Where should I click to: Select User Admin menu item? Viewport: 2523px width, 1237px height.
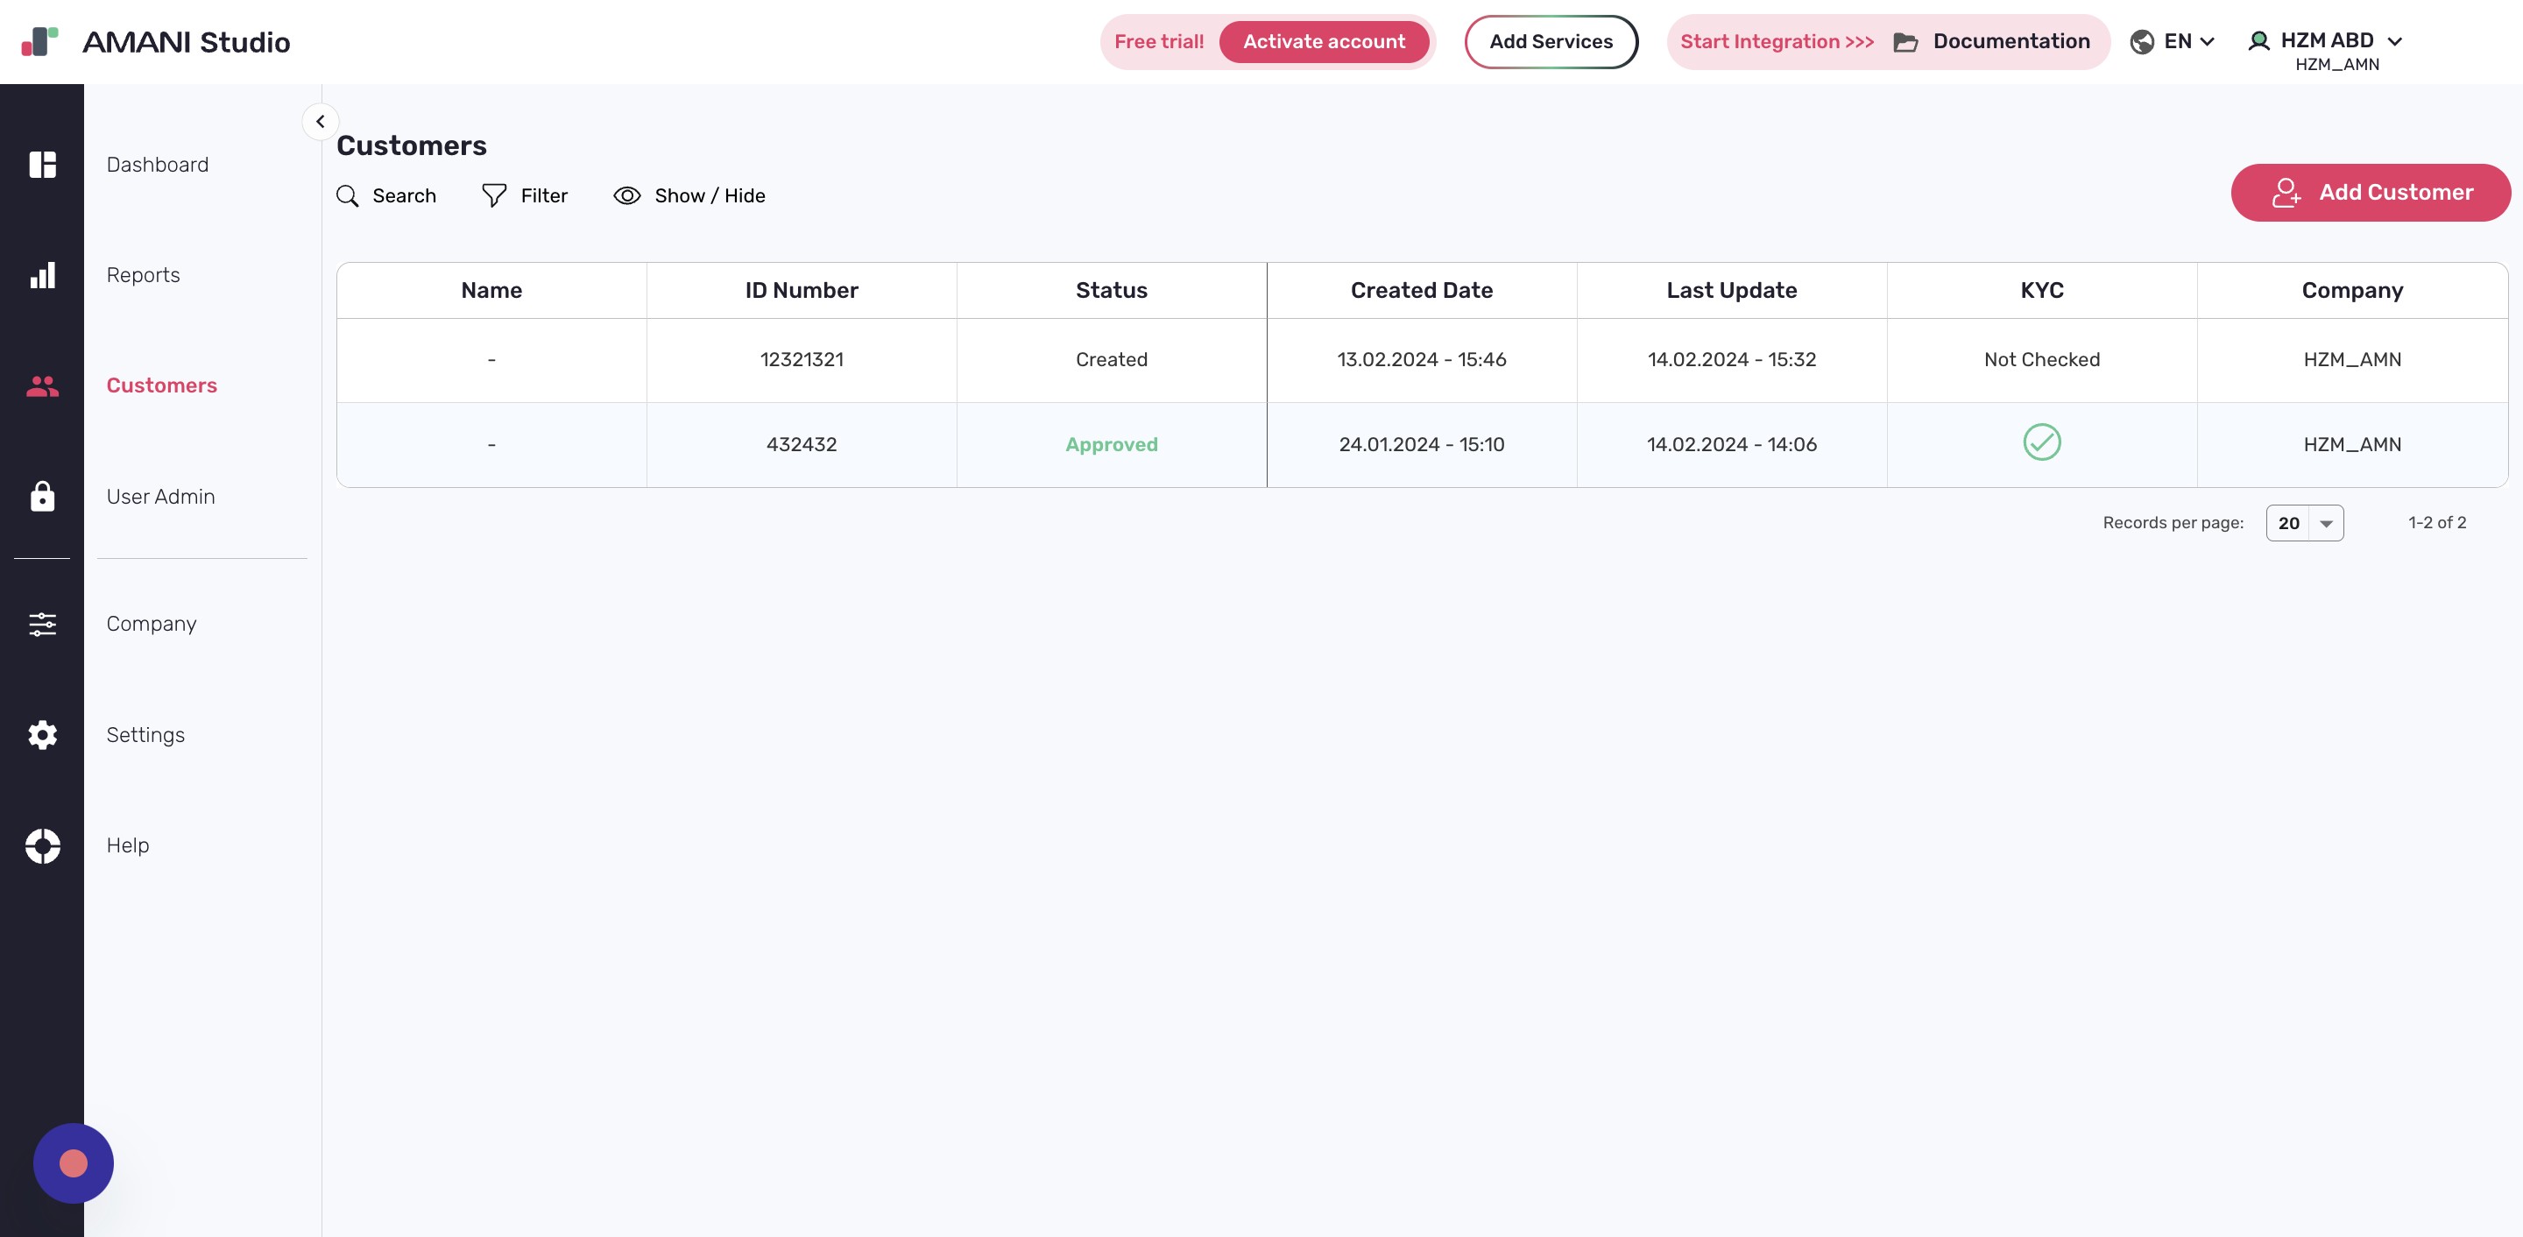coord(160,497)
